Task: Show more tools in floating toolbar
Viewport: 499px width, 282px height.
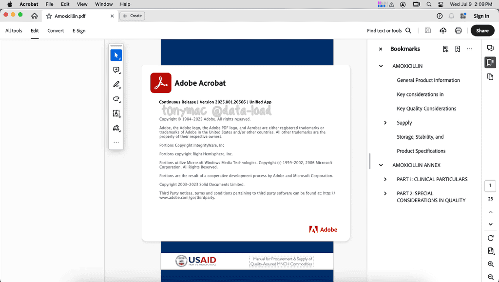Action: coord(116,142)
